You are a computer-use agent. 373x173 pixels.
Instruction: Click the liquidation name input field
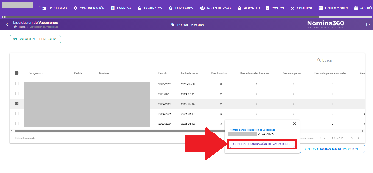pos(259,134)
